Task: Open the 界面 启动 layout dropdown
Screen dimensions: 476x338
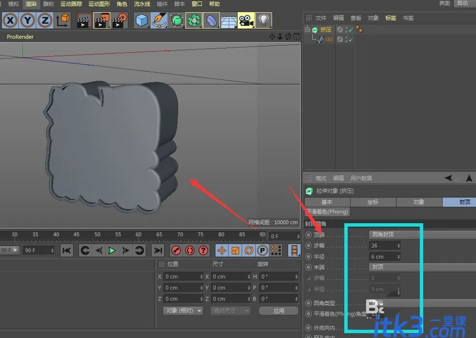Action: [x=465, y=3]
